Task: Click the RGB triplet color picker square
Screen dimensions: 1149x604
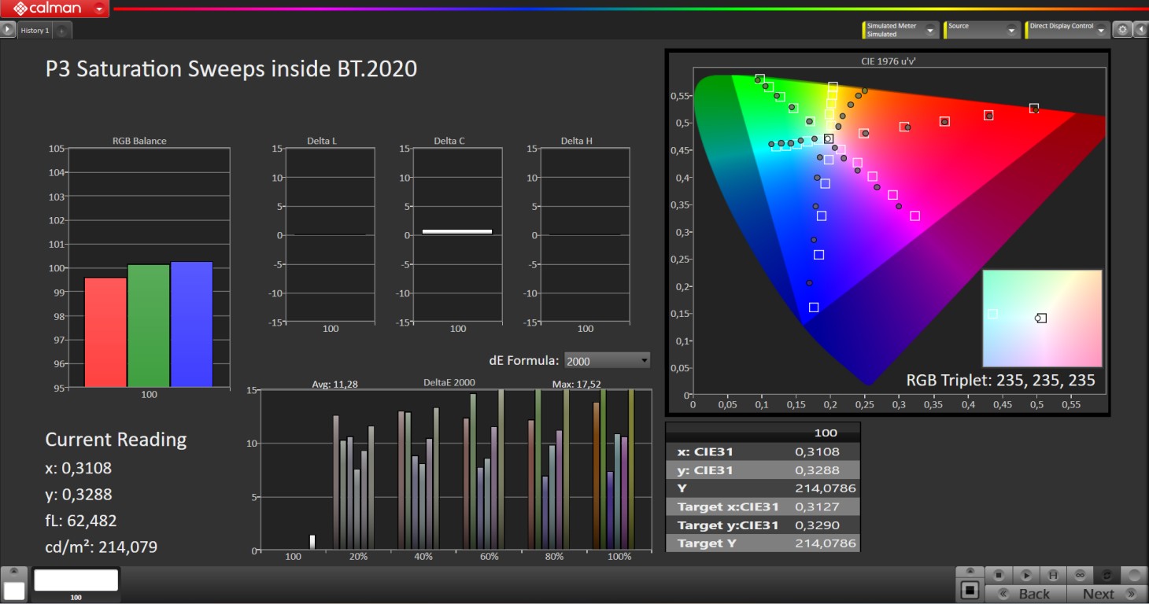Action: coord(1041,318)
